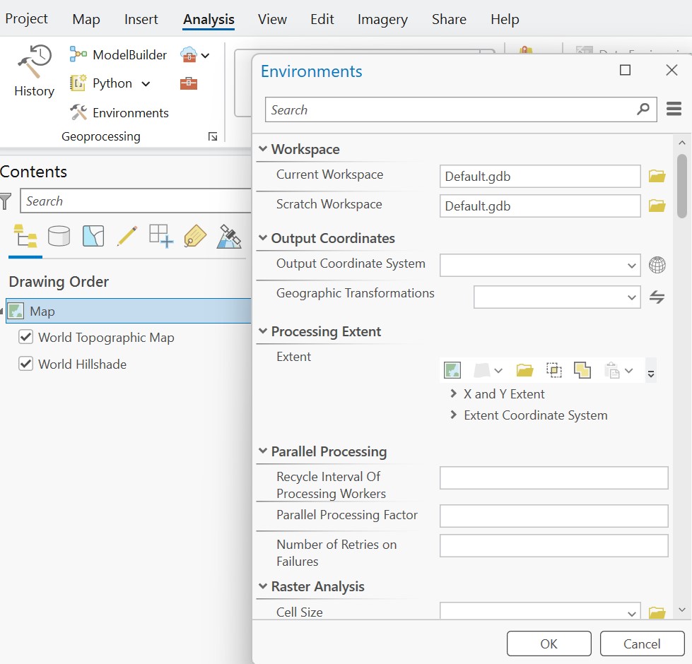Click the globe icon for coordinate system
This screenshot has height=664, width=692.
pos(657,266)
